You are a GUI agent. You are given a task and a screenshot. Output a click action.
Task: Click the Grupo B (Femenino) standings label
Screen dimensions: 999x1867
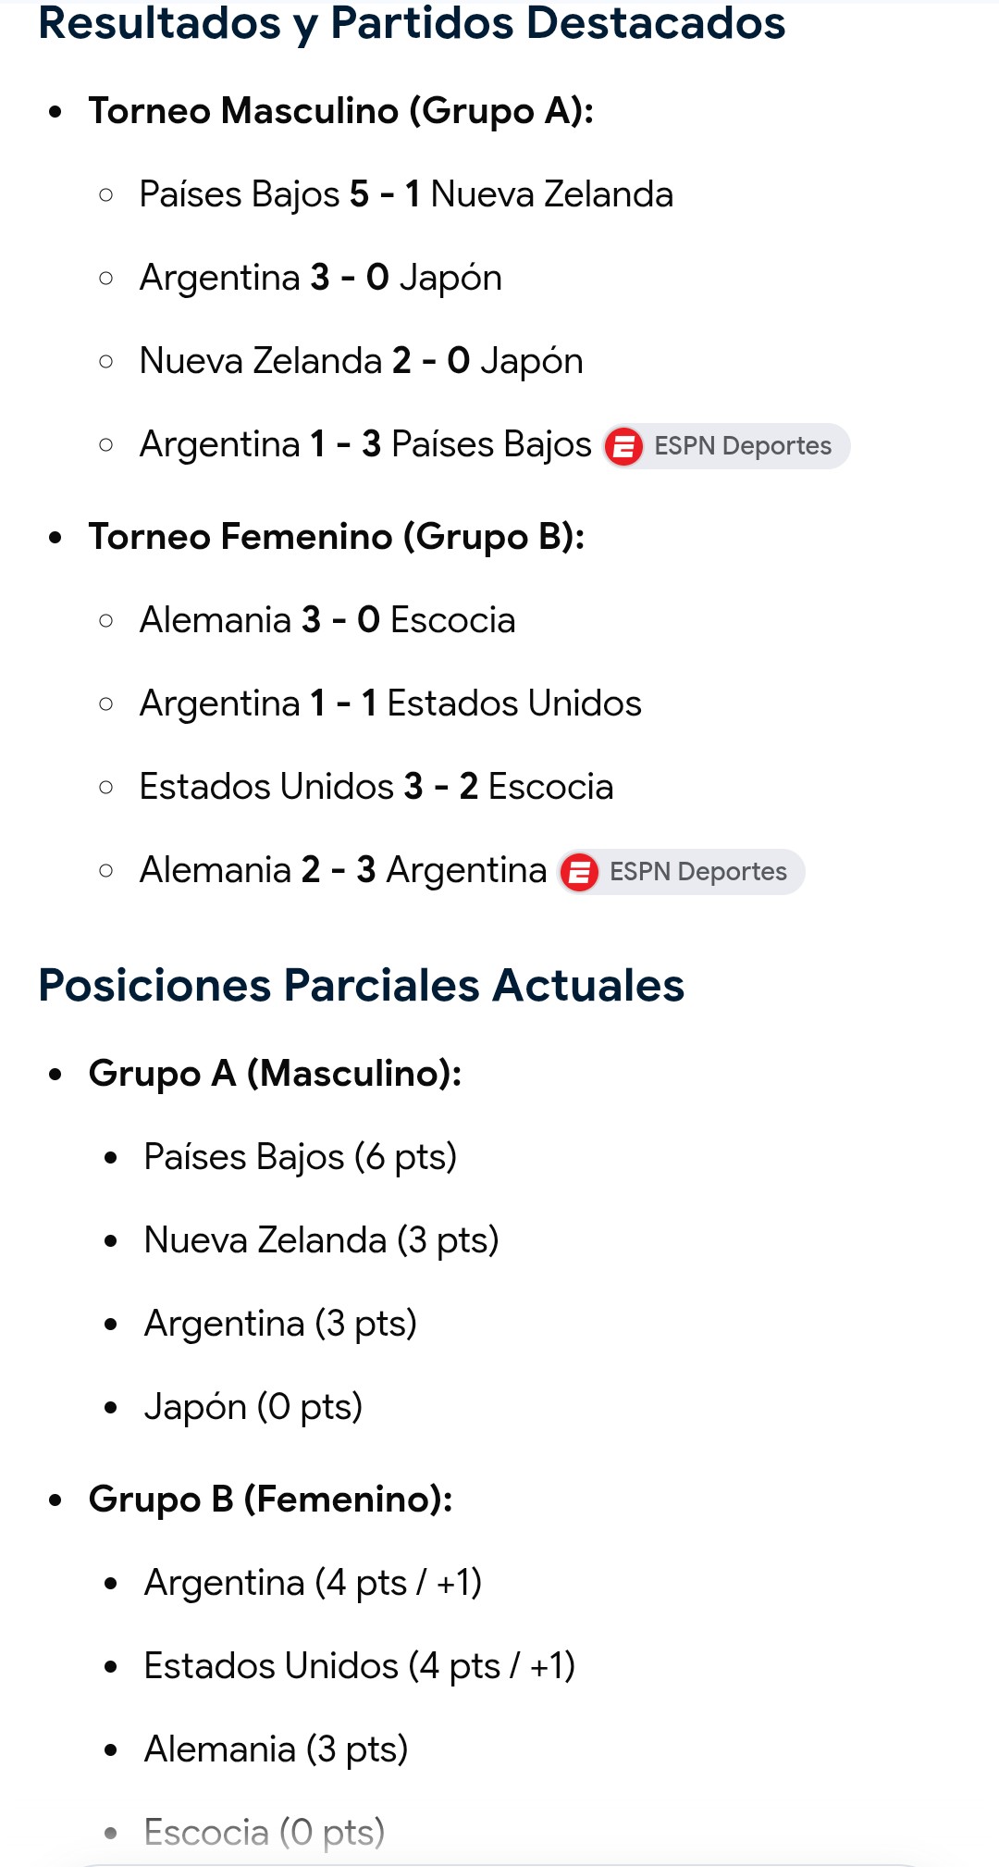[271, 1500]
